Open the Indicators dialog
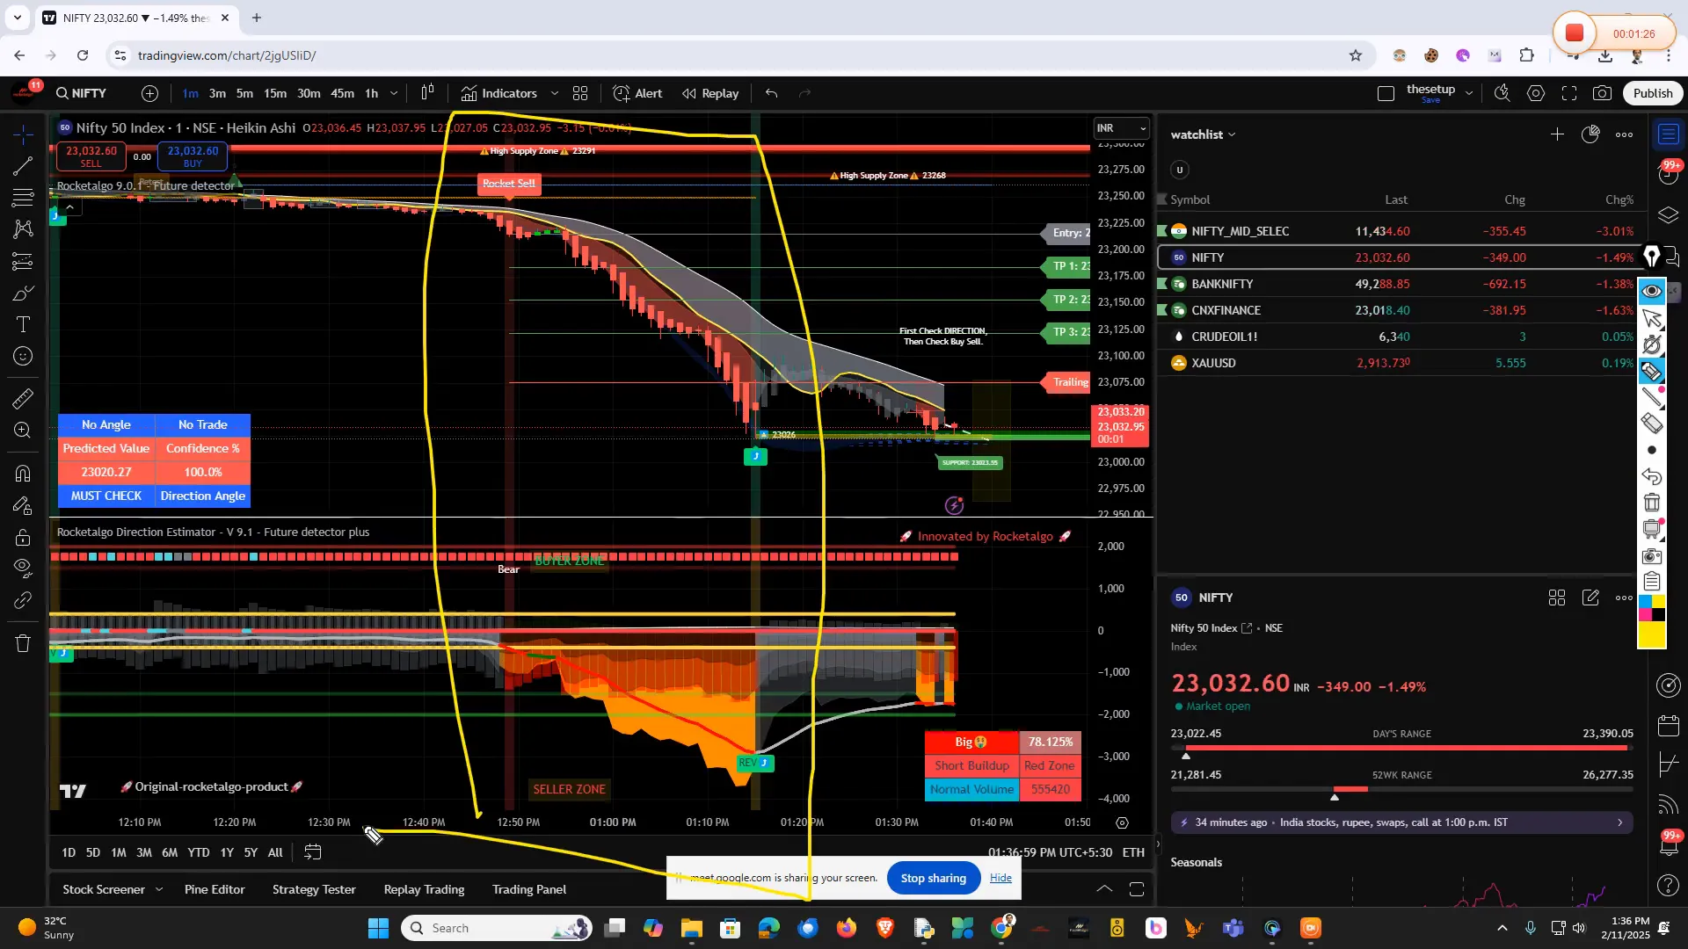Screen dimensions: 1688x949 (x=508, y=93)
